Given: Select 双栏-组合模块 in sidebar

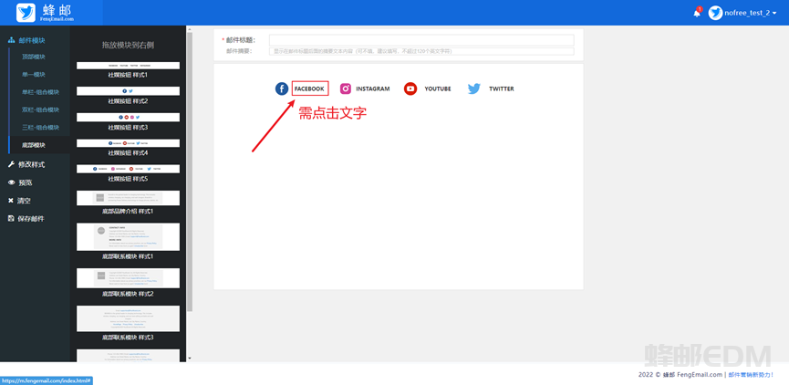Looking at the screenshot, I should [40, 109].
